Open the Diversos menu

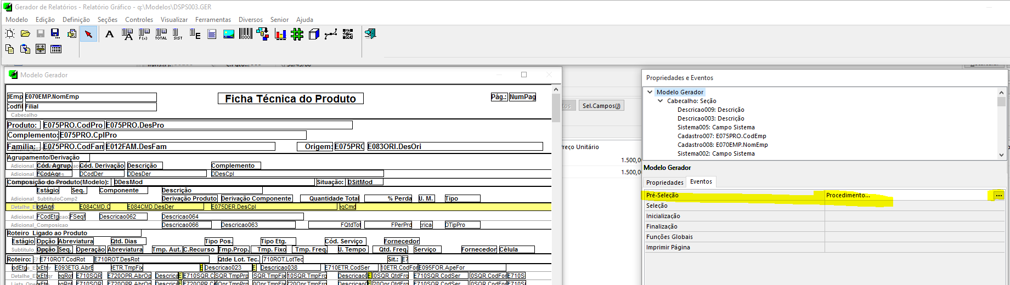tap(251, 20)
